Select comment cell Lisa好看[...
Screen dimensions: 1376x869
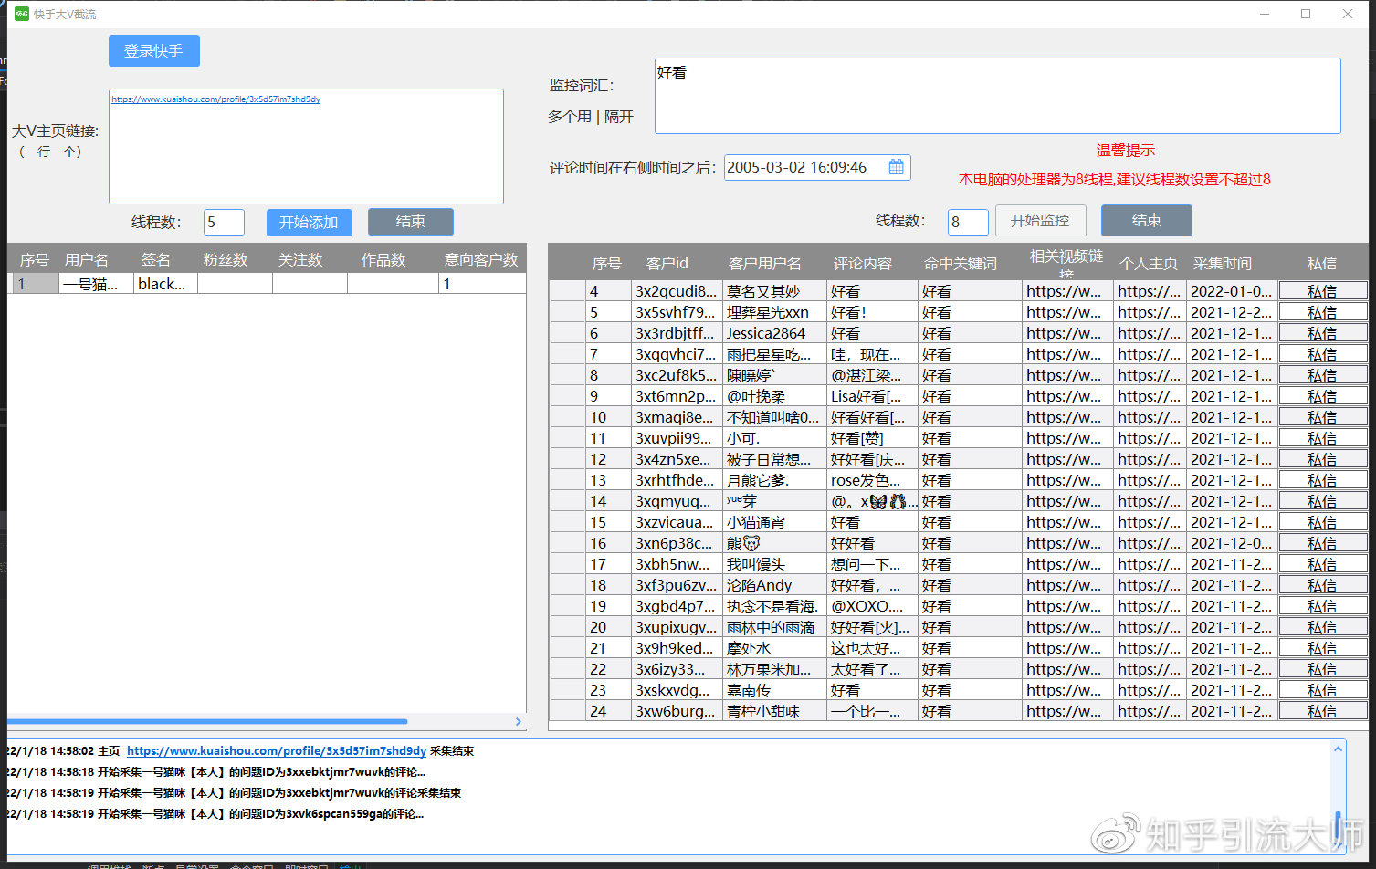(x=872, y=396)
